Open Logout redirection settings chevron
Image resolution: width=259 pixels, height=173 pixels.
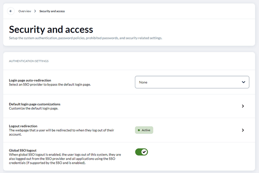[243, 130]
